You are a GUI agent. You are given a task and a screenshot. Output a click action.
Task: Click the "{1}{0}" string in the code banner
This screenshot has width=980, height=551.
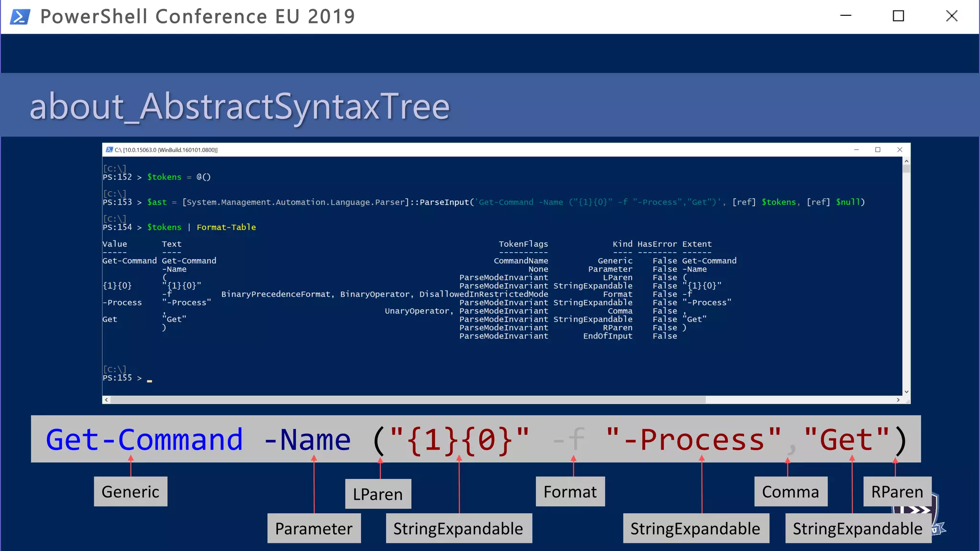tap(459, 440)
